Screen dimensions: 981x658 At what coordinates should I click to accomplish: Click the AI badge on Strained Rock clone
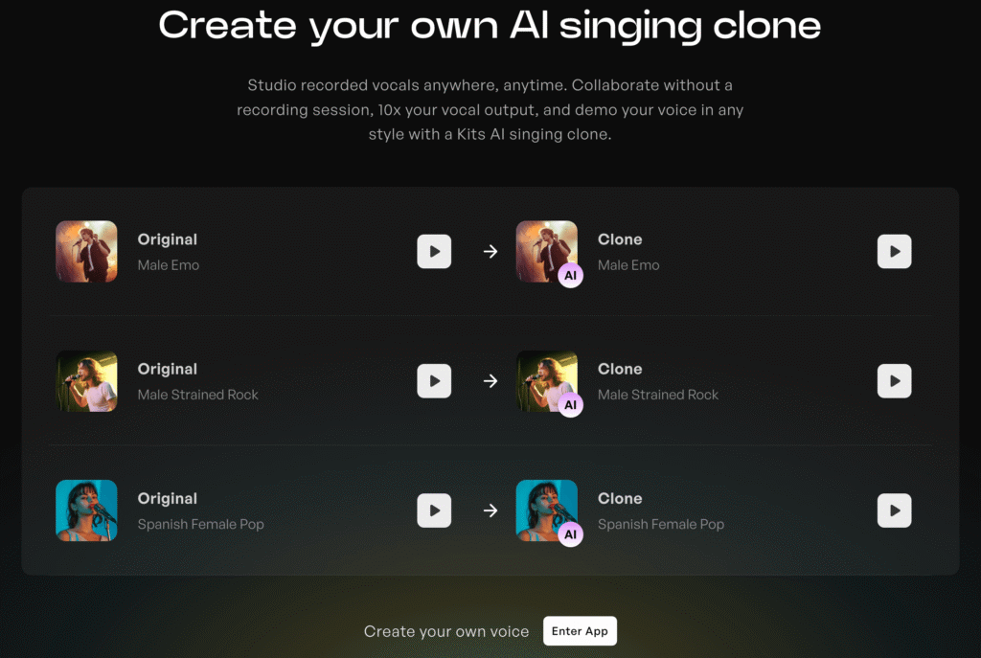(x=570, y=405)
